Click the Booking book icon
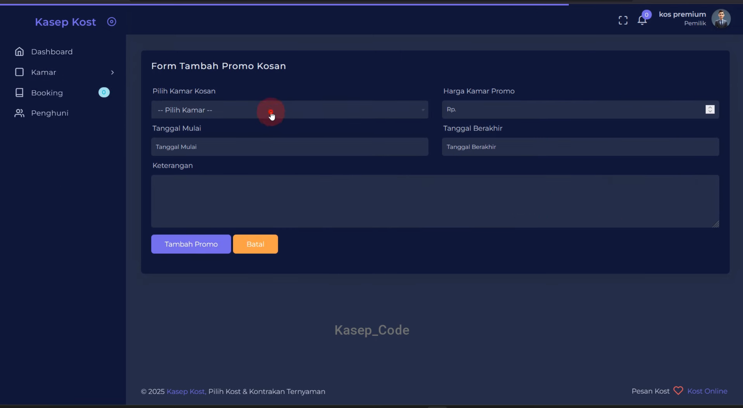The image size is (743, 408). (x=19, y=93)
